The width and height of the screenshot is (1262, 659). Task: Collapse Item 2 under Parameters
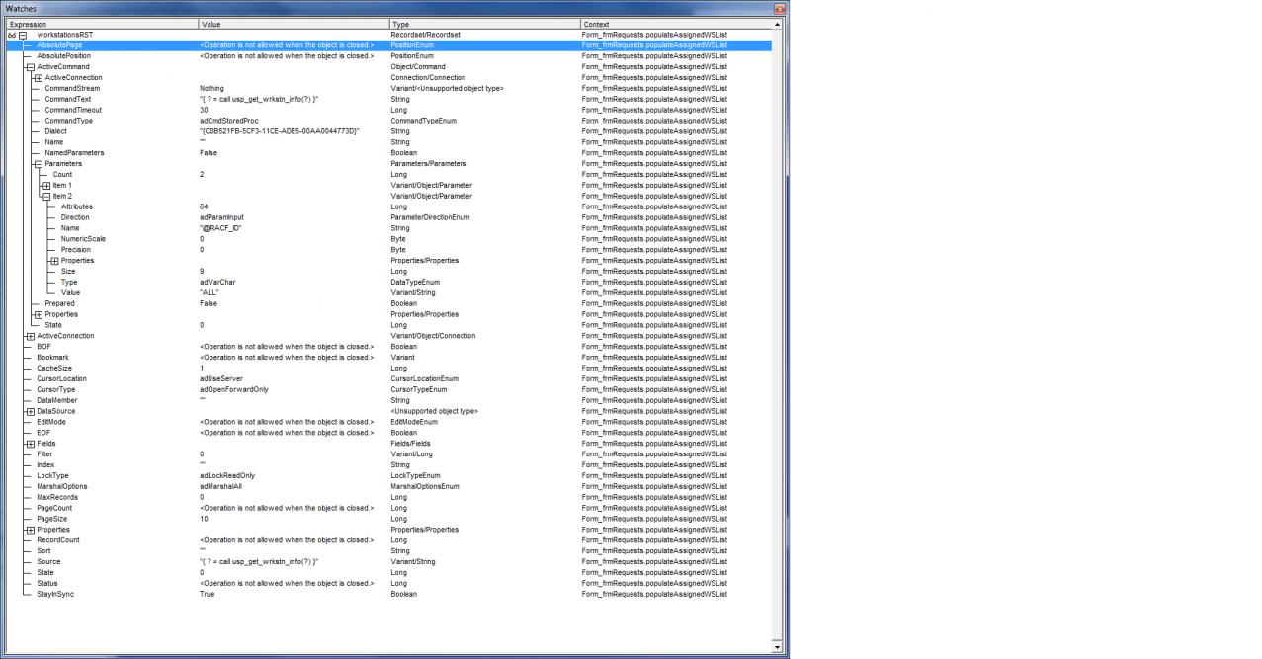pos(45,197)
